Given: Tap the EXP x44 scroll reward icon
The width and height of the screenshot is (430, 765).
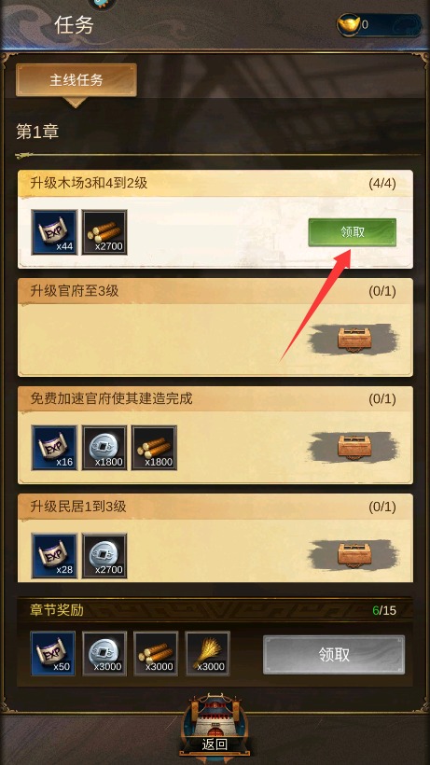Looking at the screenshot, I should [55, 232].
